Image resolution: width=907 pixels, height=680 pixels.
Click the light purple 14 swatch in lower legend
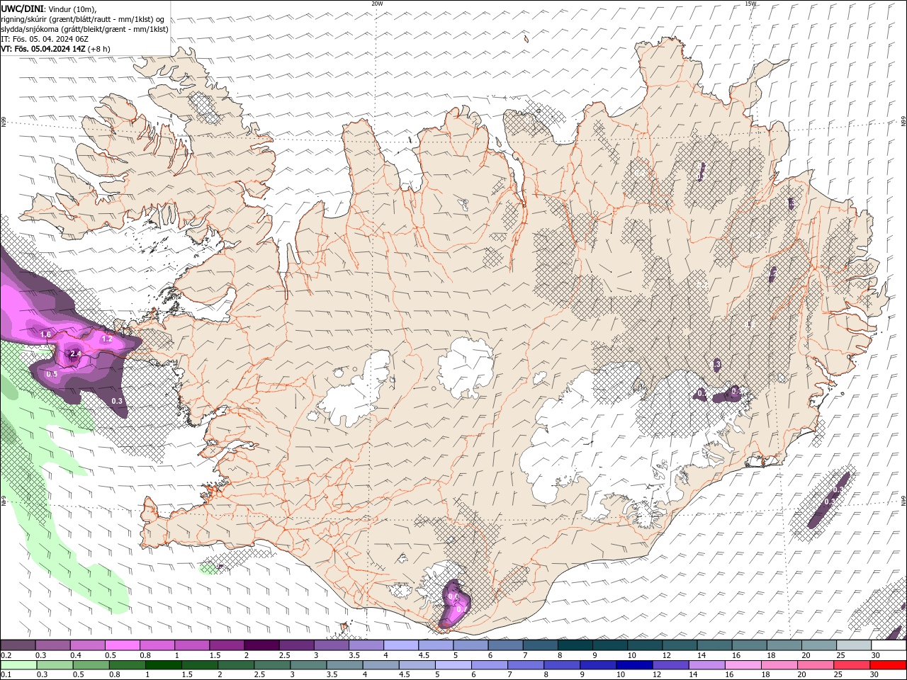click(706, 665)
